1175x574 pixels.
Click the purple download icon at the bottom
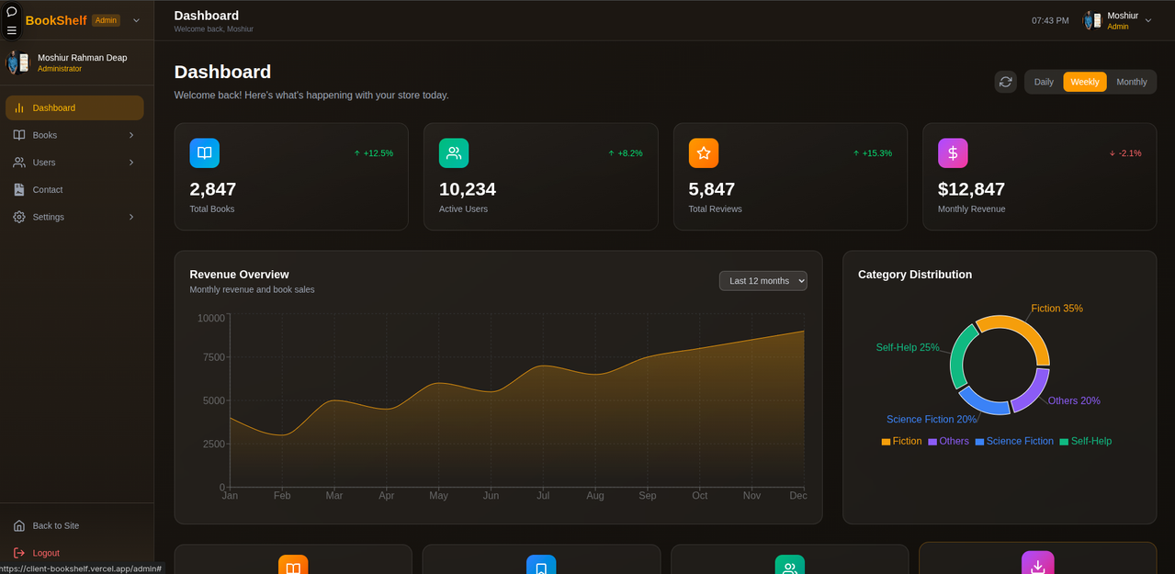tap(1038, 563)
